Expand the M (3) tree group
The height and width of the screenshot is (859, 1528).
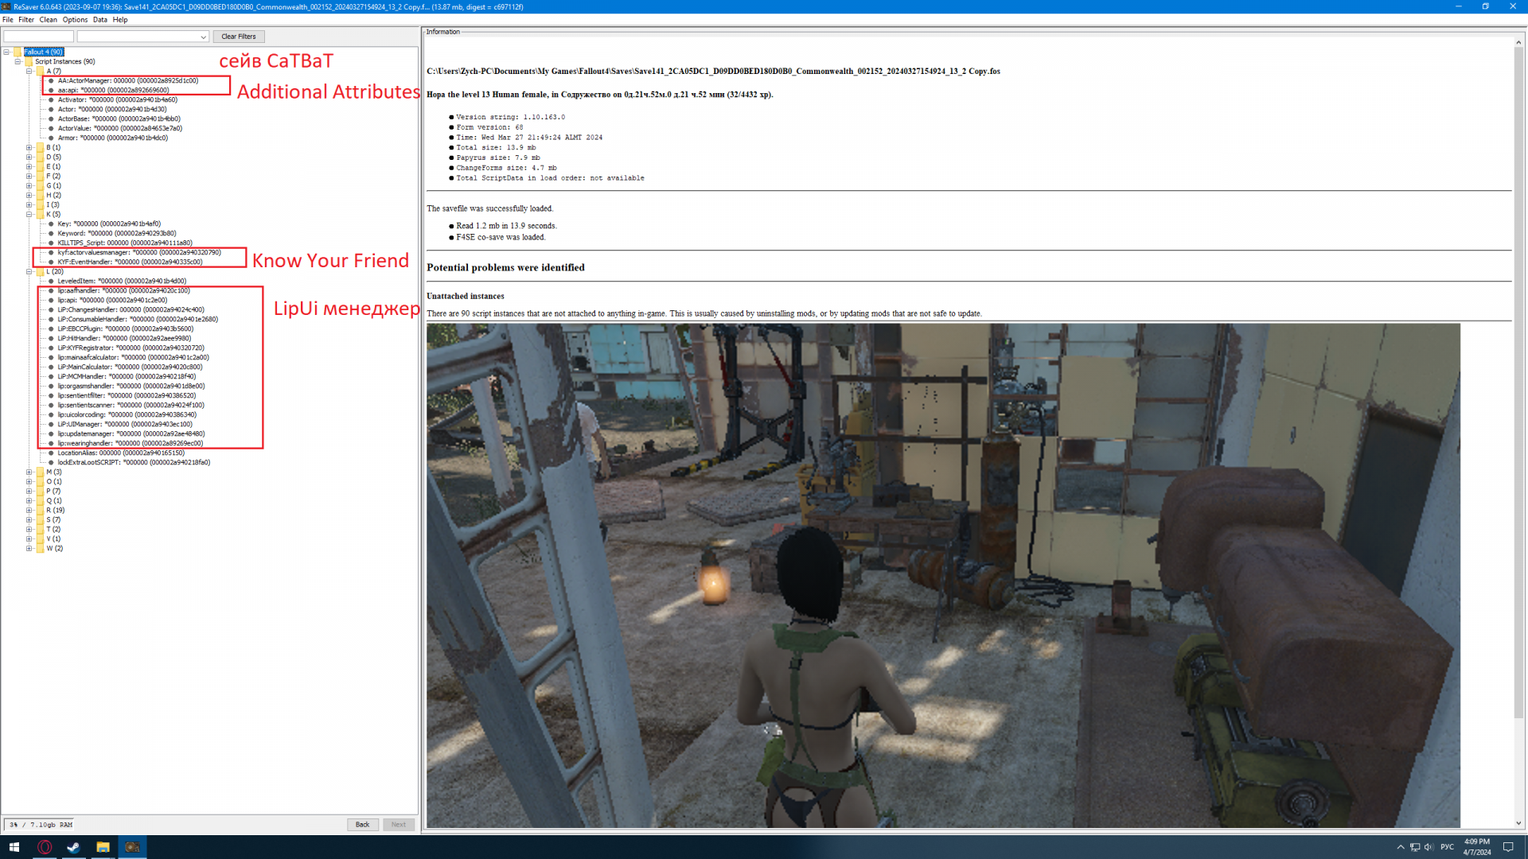[x=29, y=472]
